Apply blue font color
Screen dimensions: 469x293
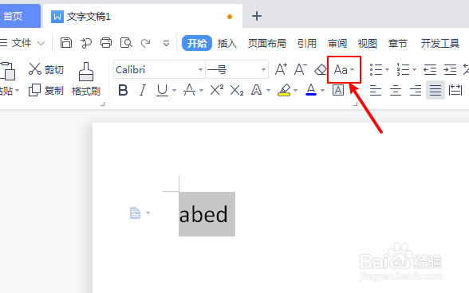[311, 90]
